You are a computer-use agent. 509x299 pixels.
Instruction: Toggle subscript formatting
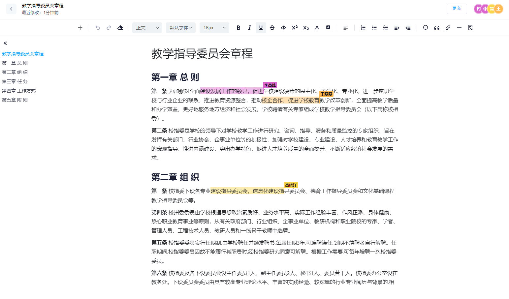coord(306,28)
